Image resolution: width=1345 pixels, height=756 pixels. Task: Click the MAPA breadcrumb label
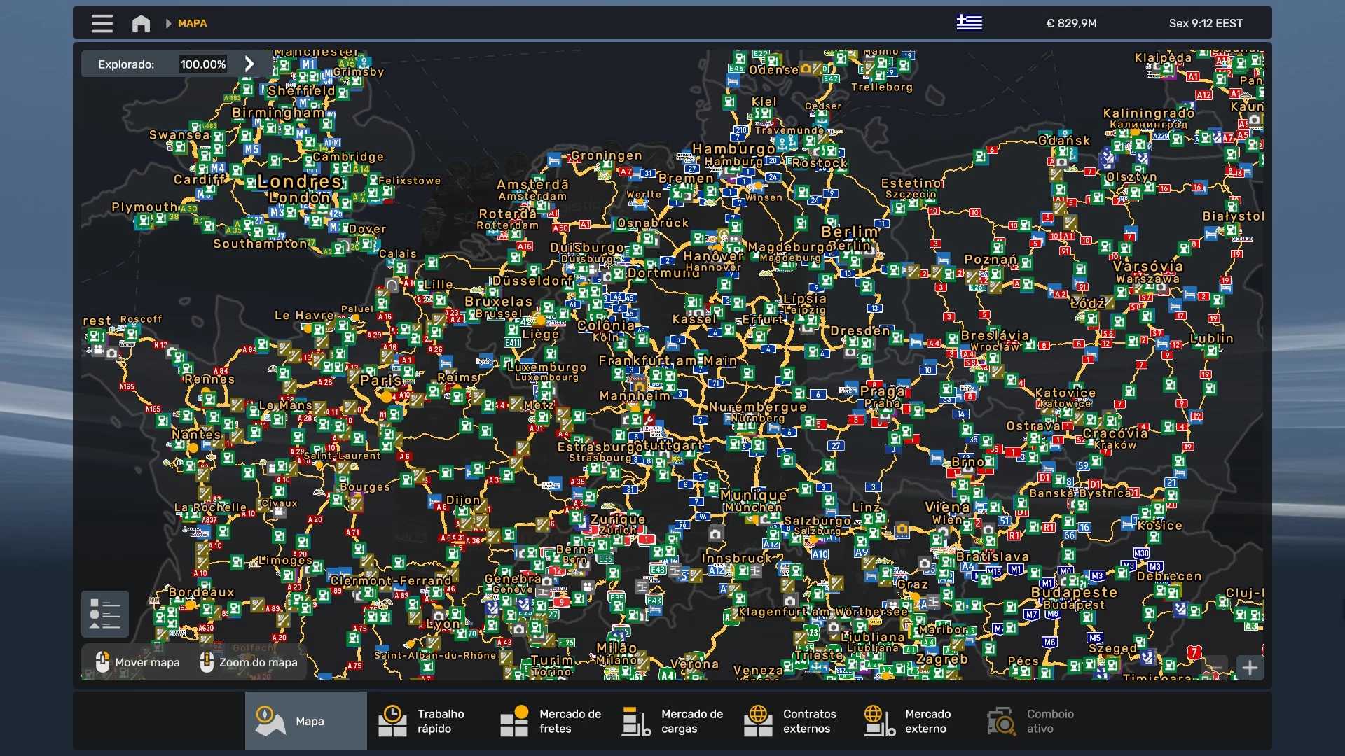[192, 23]
